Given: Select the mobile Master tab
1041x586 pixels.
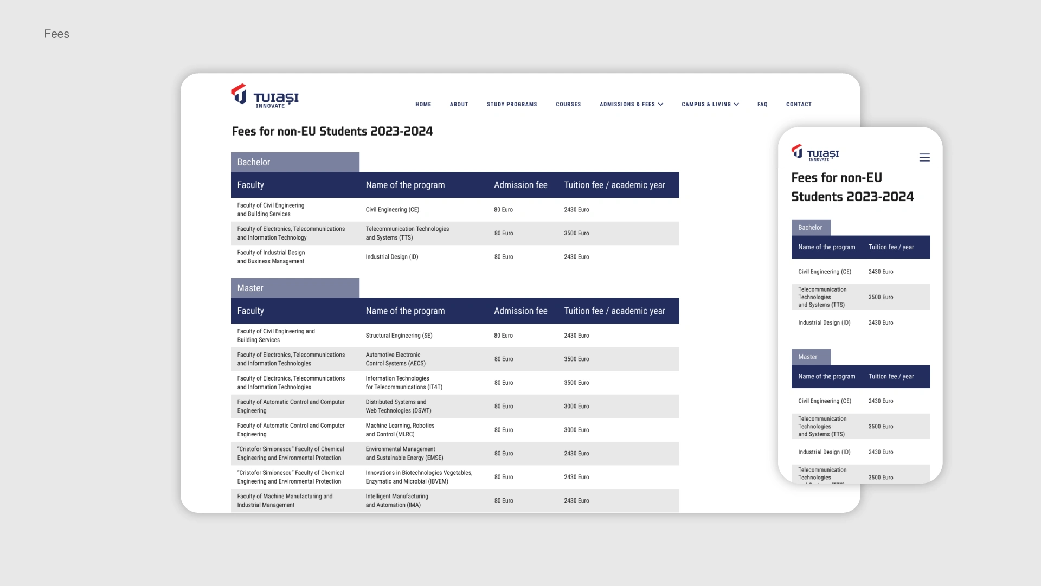Looking at the screenshot, I should (811, 357).
